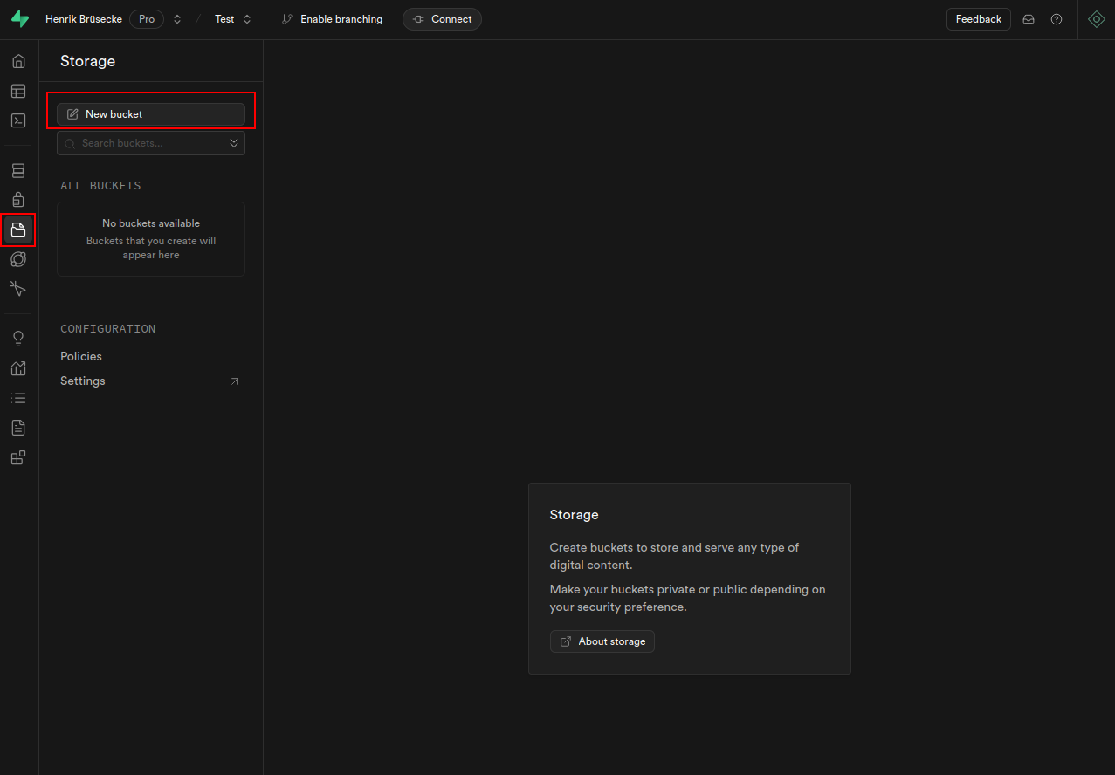Open Policies under Configuration
This screenshot has width=1115, height=775.
pyautogui.click(x=81, y=356)
